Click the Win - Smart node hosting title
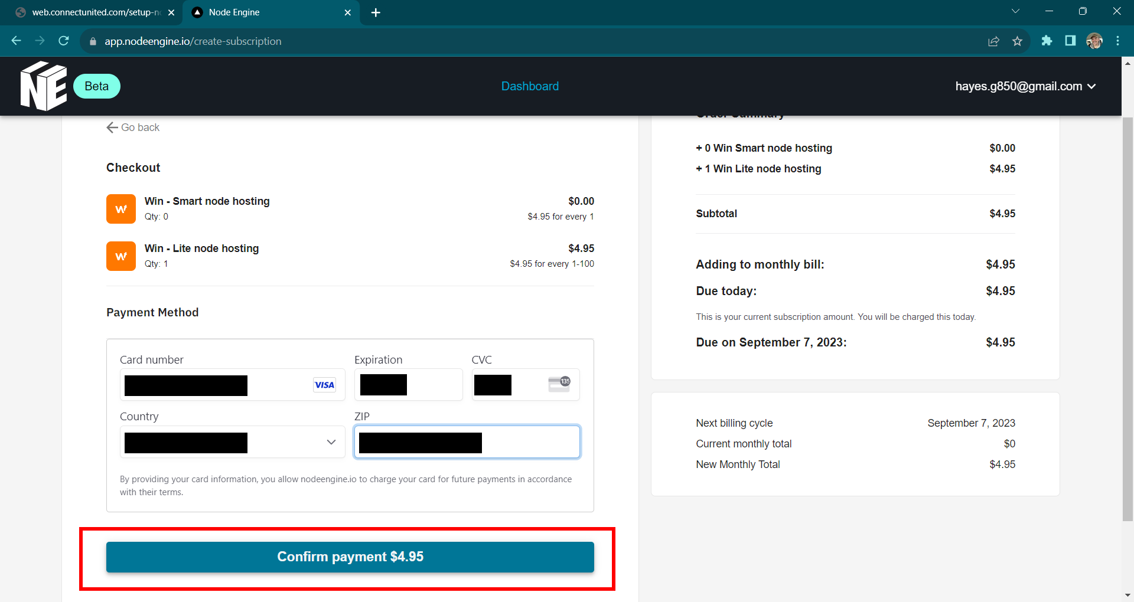Viewport: 1134px width, 602px height. (x=207, y=201)
